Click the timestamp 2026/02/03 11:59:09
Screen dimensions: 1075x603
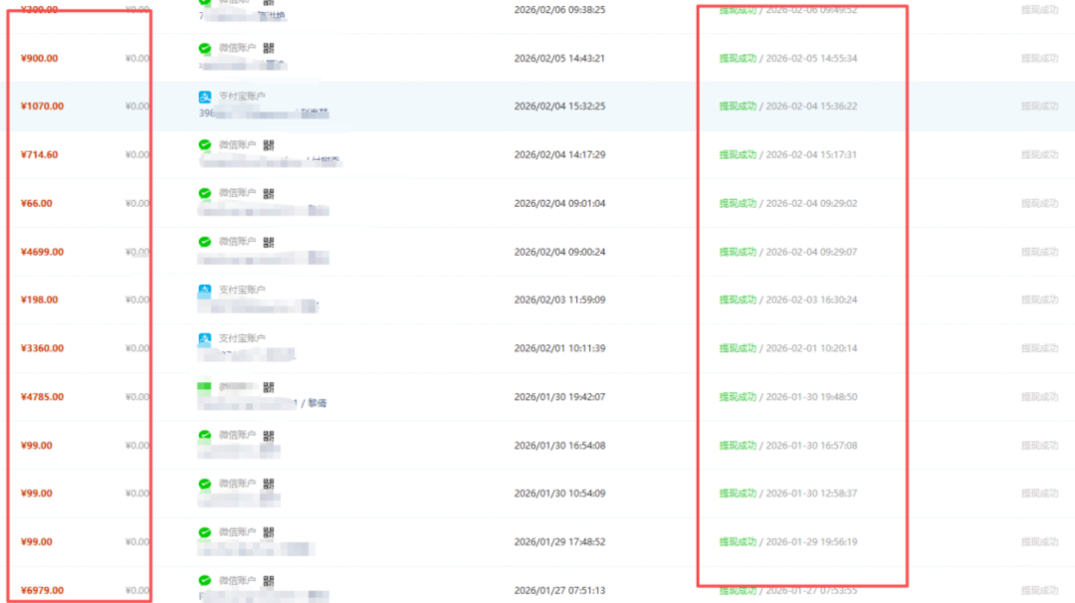558,300
